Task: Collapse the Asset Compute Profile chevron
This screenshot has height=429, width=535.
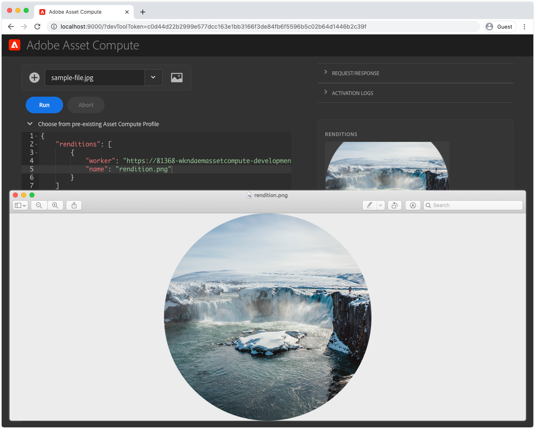Action: pyautogui.click(x=30, y=124)
